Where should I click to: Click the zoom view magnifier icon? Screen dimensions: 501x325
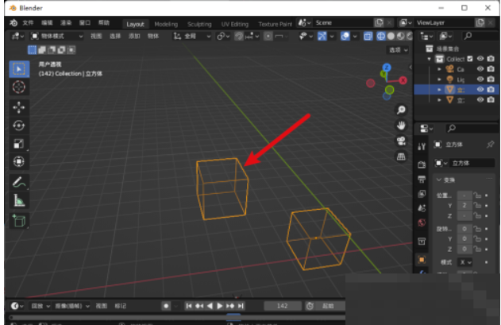(x=401, y=110)
